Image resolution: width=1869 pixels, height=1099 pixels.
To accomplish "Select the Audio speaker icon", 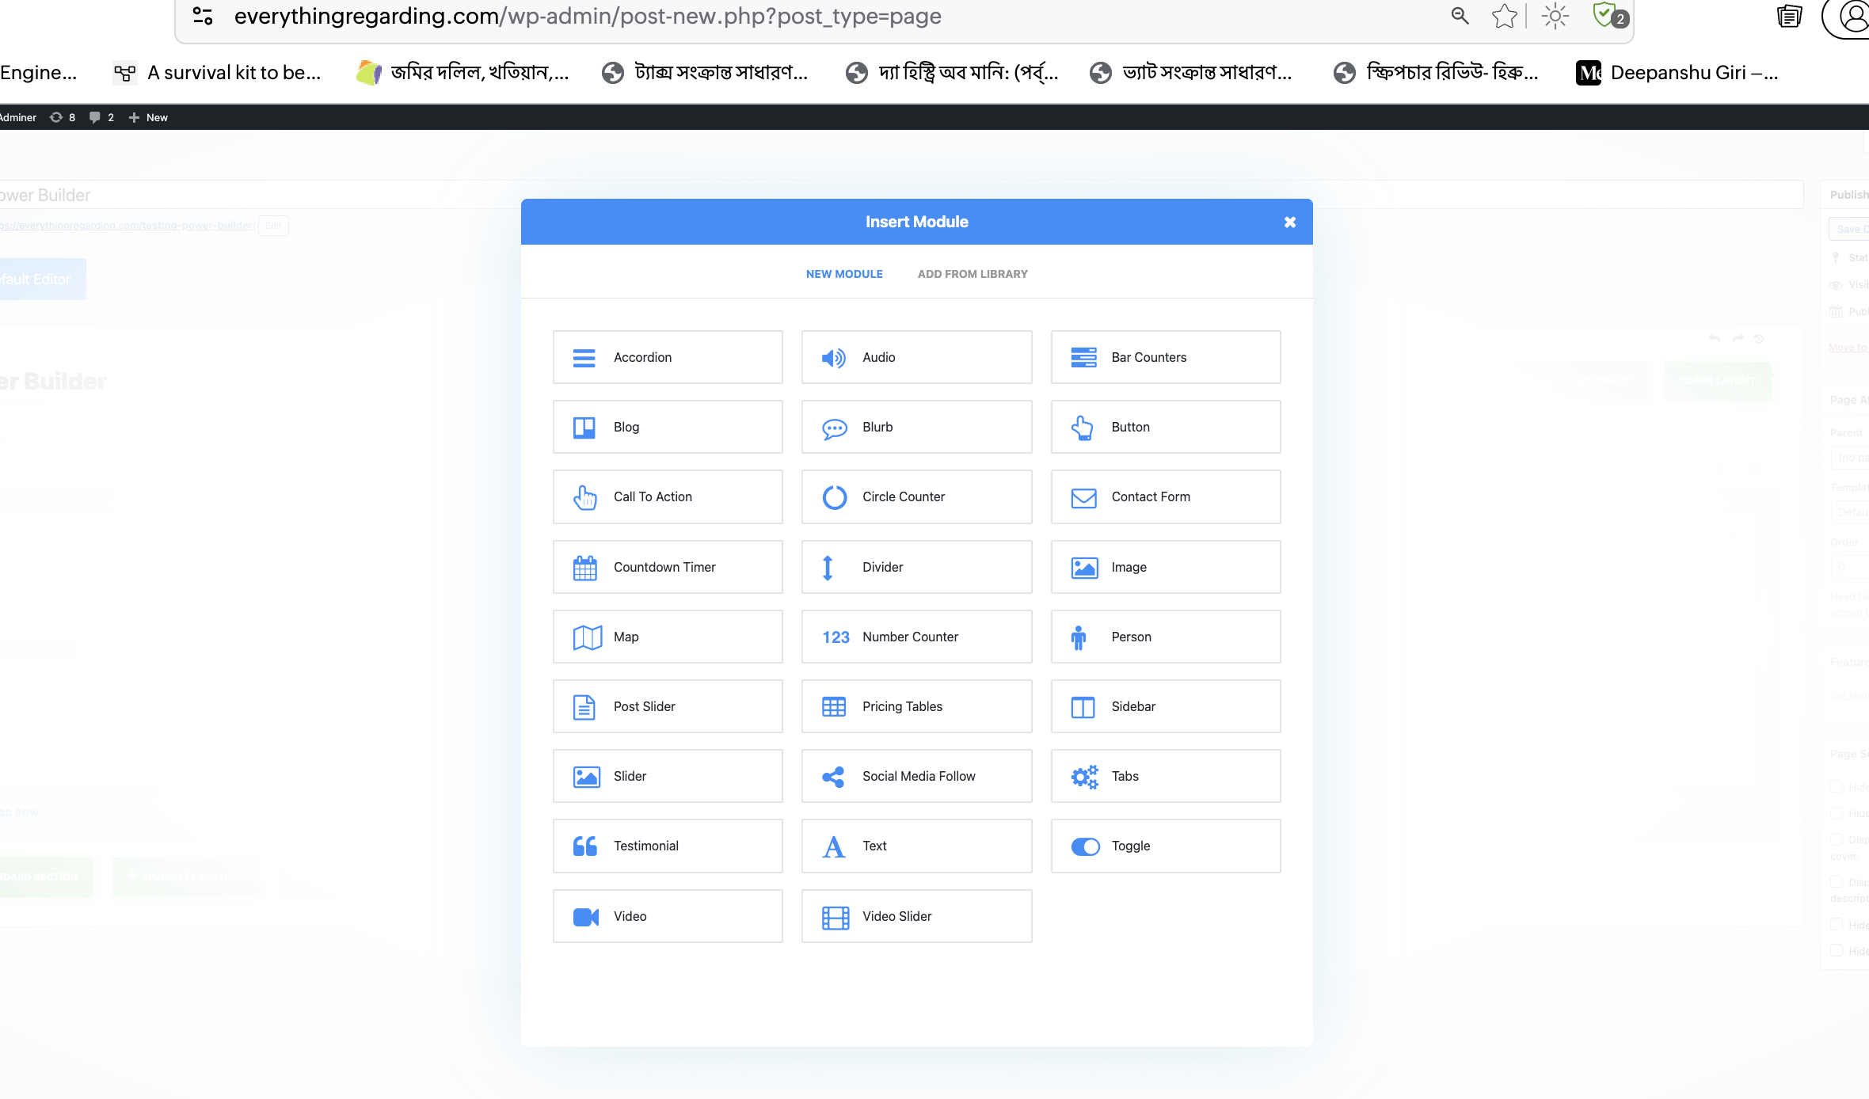I will (833, 358).
